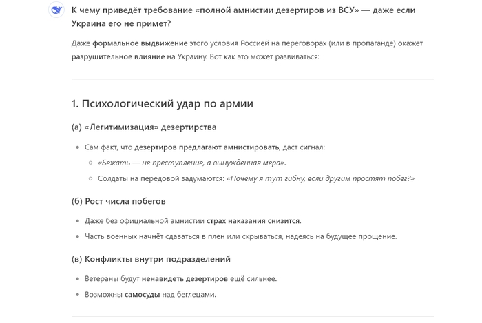Click the italic quote «Бежать — не преступление, а вынужденная мера»
Viewport: 482px width, 323px height.
(x=191, y=163)
